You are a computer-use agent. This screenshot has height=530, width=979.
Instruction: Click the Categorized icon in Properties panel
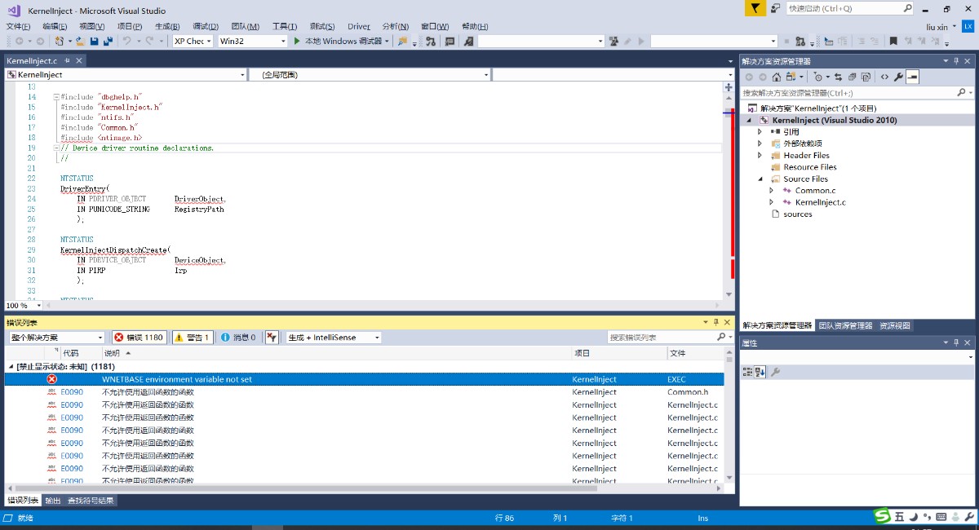[x=747, y=372]
